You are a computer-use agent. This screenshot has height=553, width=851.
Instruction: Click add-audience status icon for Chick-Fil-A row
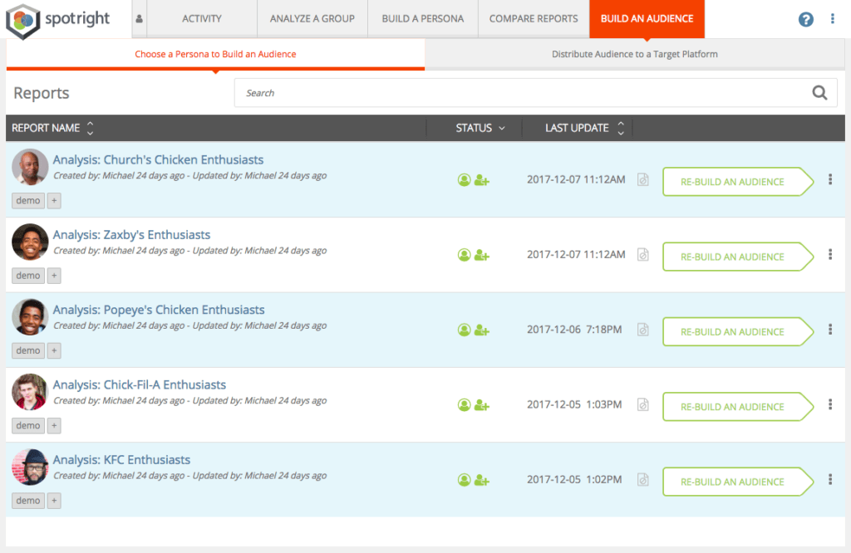pyautogui.click(x=482, y=405)
